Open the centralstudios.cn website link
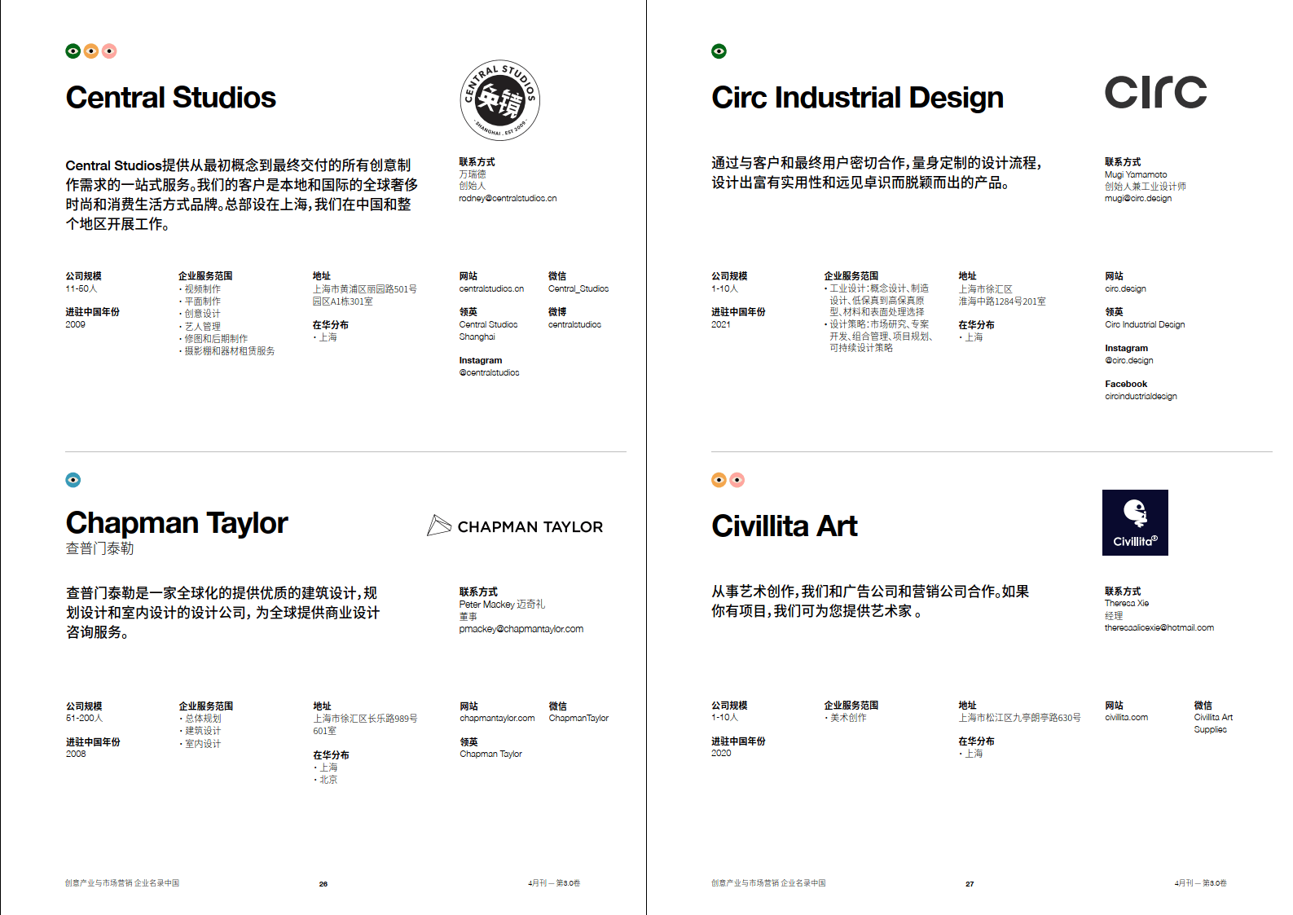 point(491,288)
